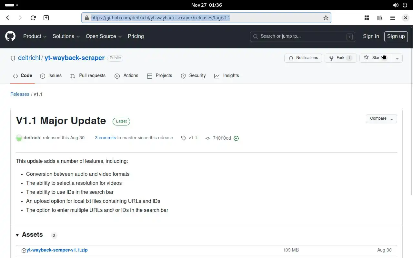Screen dimensions: 413x258
Task: Click the GitHub Octocat logo
Action: pyautogui.click(x=10, y=36)
